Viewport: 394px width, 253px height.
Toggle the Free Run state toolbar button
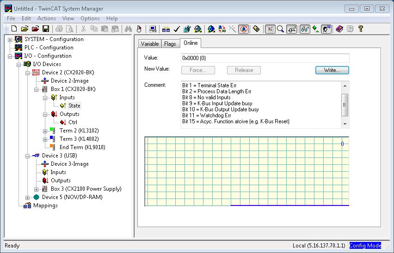click(244, 29)
